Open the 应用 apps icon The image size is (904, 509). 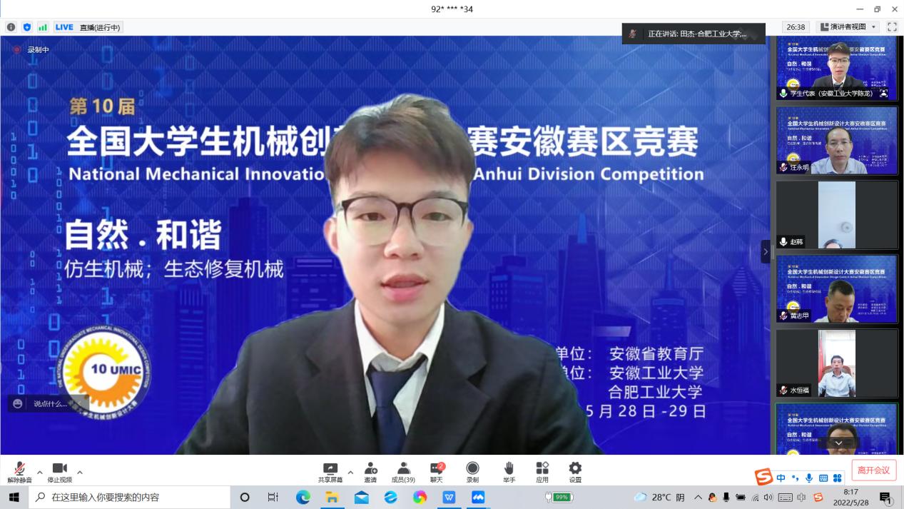[x=542, y=471]
